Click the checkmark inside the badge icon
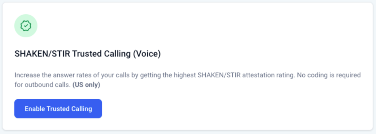 point(26,26)
